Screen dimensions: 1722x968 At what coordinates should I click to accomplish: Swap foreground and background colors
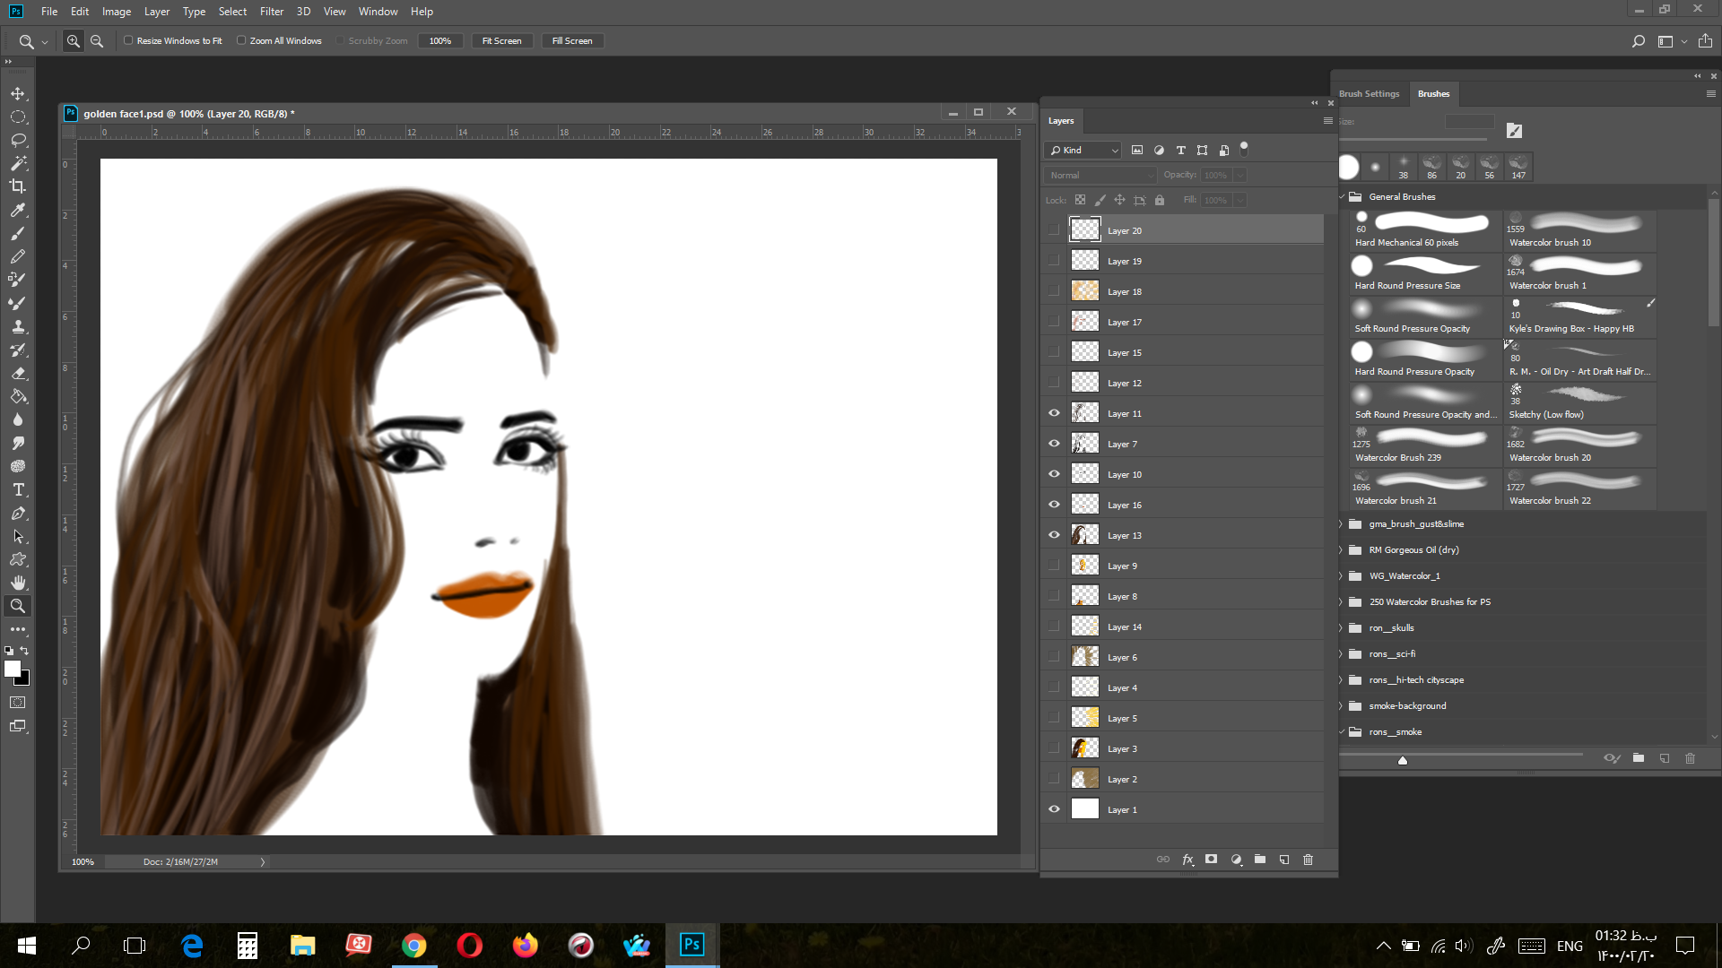point(25,651)
